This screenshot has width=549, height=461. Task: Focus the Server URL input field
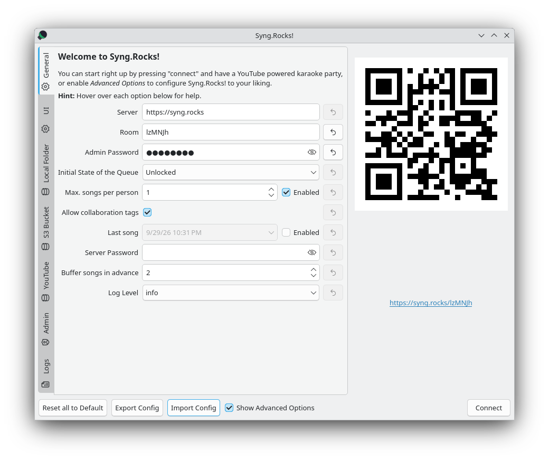[231, 112]
